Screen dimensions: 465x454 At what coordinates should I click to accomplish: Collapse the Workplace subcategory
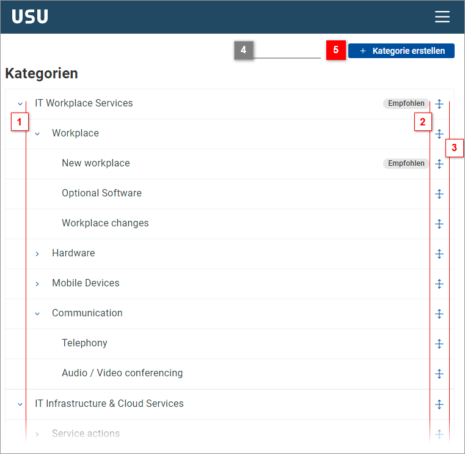[x=37, y=134]
